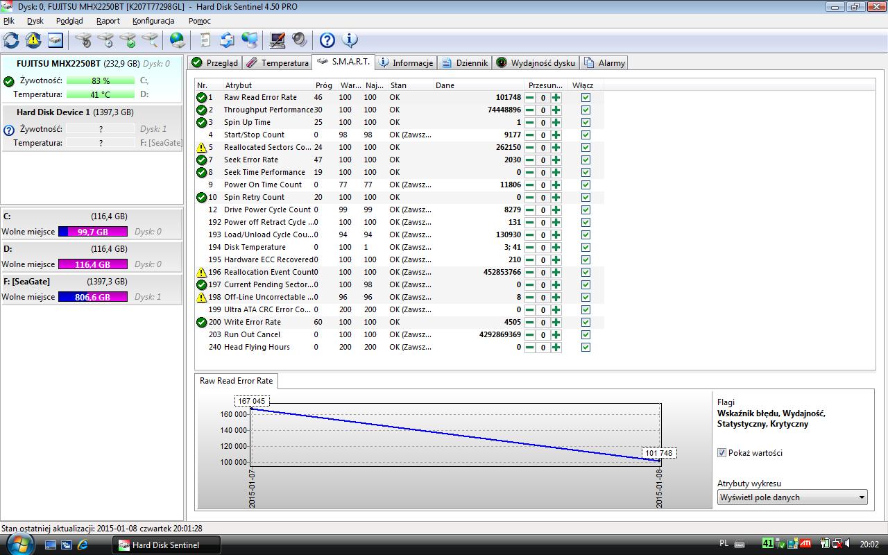Click the refresh icon with yellow warning sign
Viewport: 888px width, 555px height.
click(33, 40)
